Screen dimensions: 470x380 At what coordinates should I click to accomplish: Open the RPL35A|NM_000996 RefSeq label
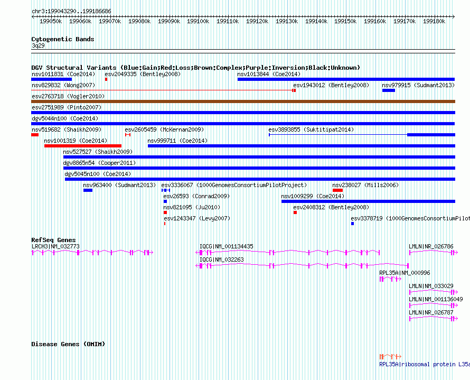(x=405, y=273)
